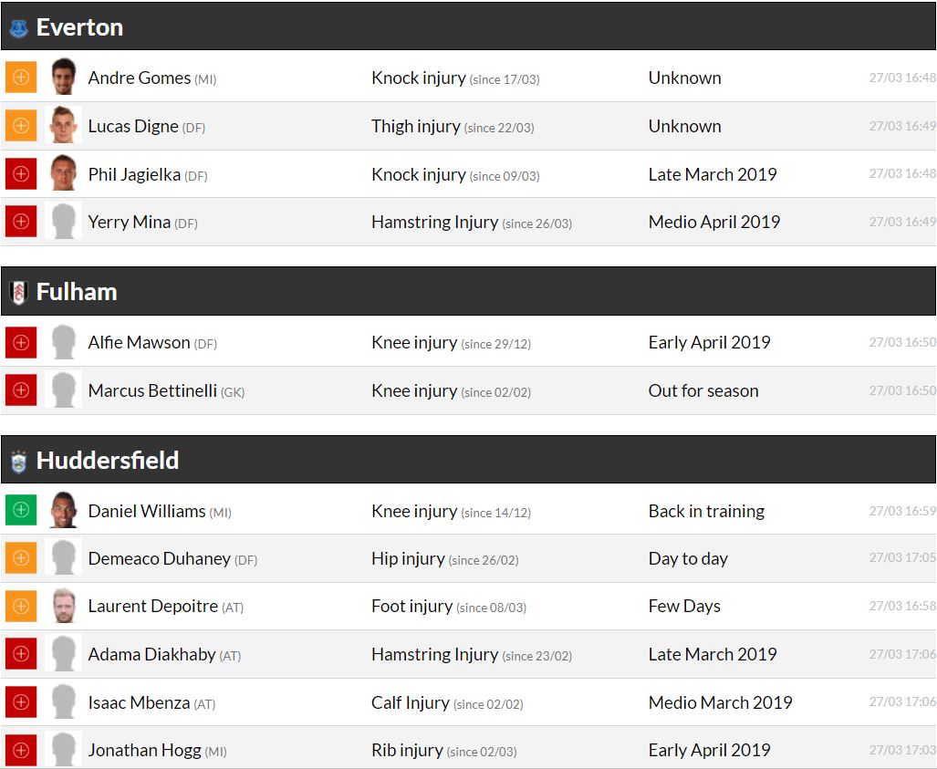Click the red plus beside Yerry Mina
The height and width of the screenshot is (769, 937).
point(21,222)
